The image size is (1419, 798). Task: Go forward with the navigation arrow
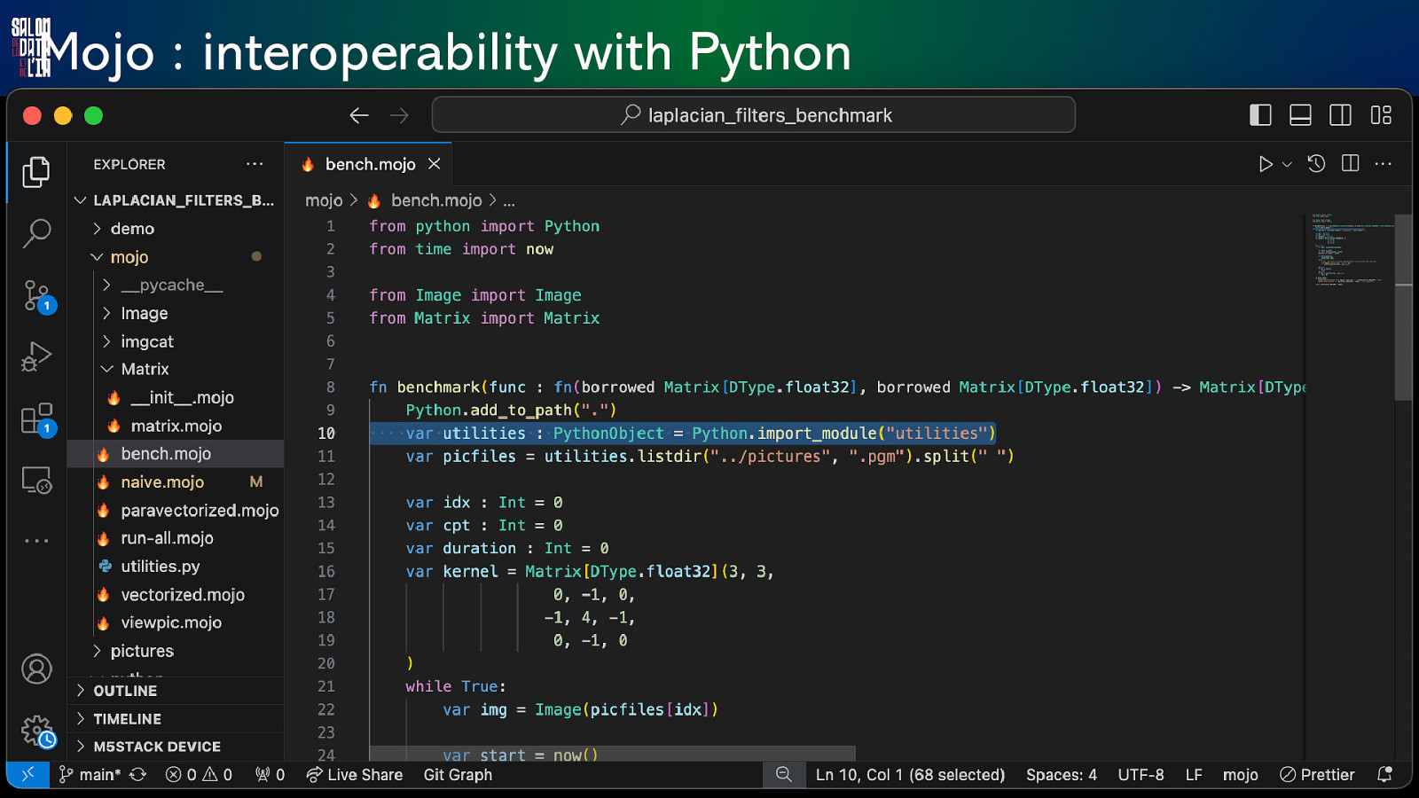point(399,115)
